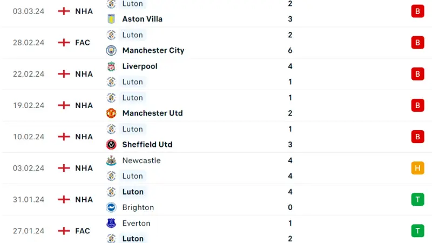This screenshot has height=243, width=432.
Task: Click score 6 for Manchester City
Action: pyautogui.click(x=290, y=50)
